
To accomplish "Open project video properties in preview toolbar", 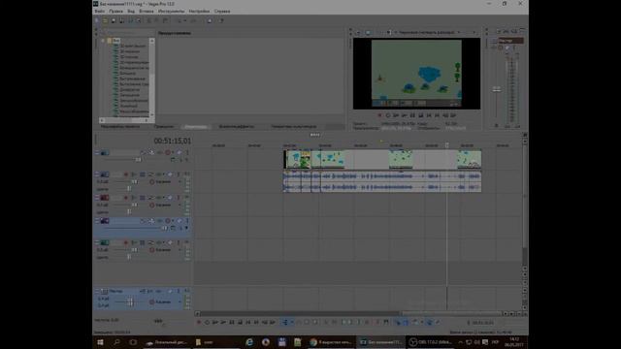I will click(358, 32).
